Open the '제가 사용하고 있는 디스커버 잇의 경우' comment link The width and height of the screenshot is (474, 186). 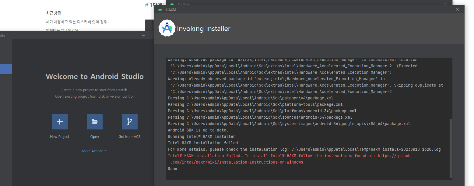(78, 22)
